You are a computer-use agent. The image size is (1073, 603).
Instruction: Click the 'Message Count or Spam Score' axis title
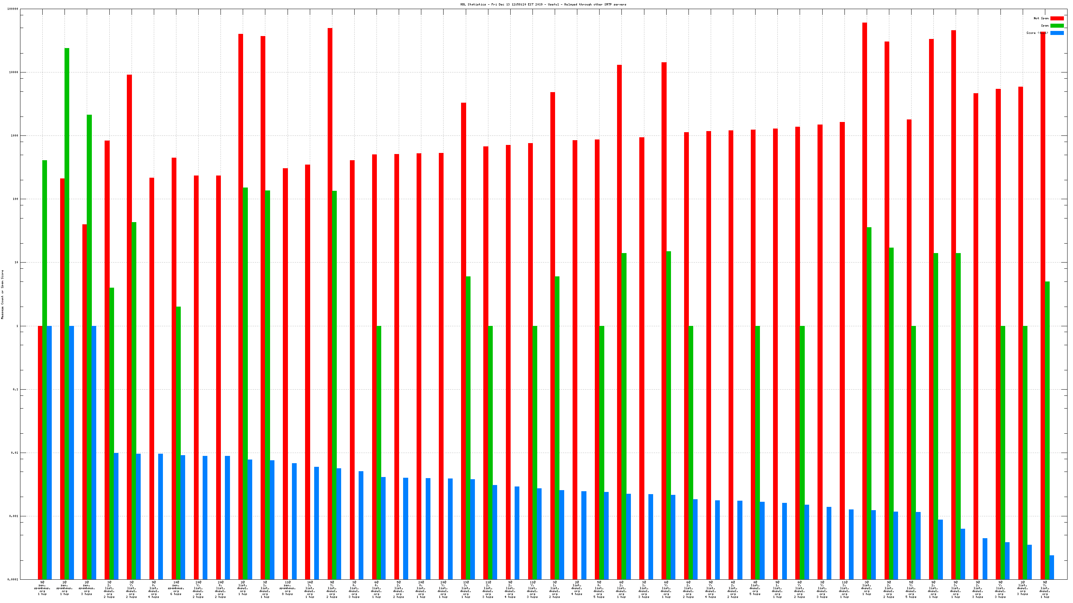[x=3, y=294]
